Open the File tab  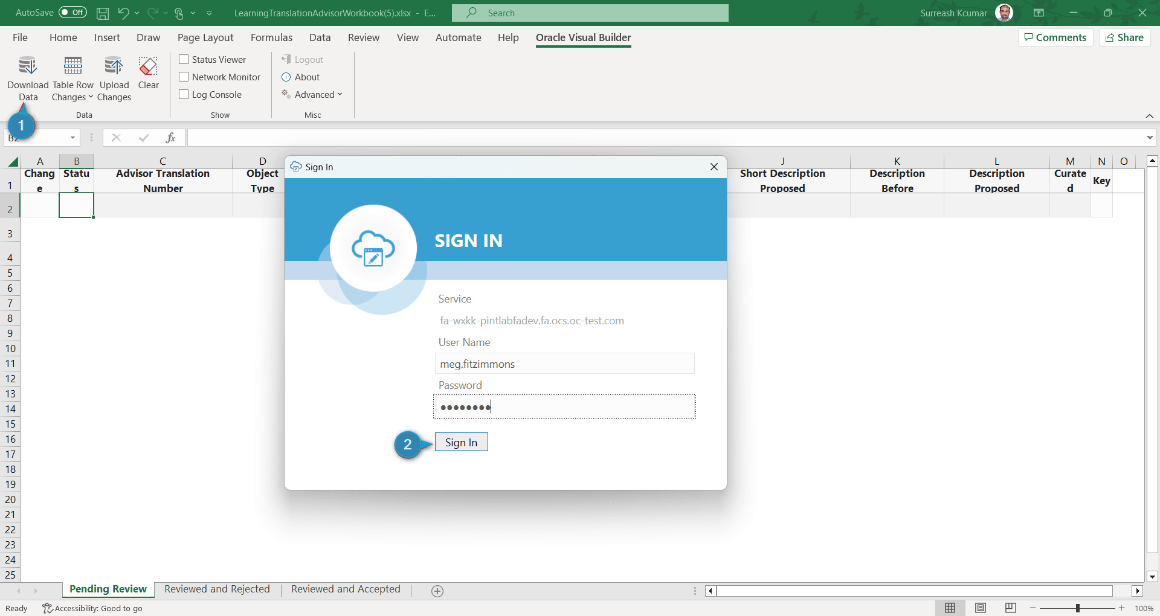20,37
